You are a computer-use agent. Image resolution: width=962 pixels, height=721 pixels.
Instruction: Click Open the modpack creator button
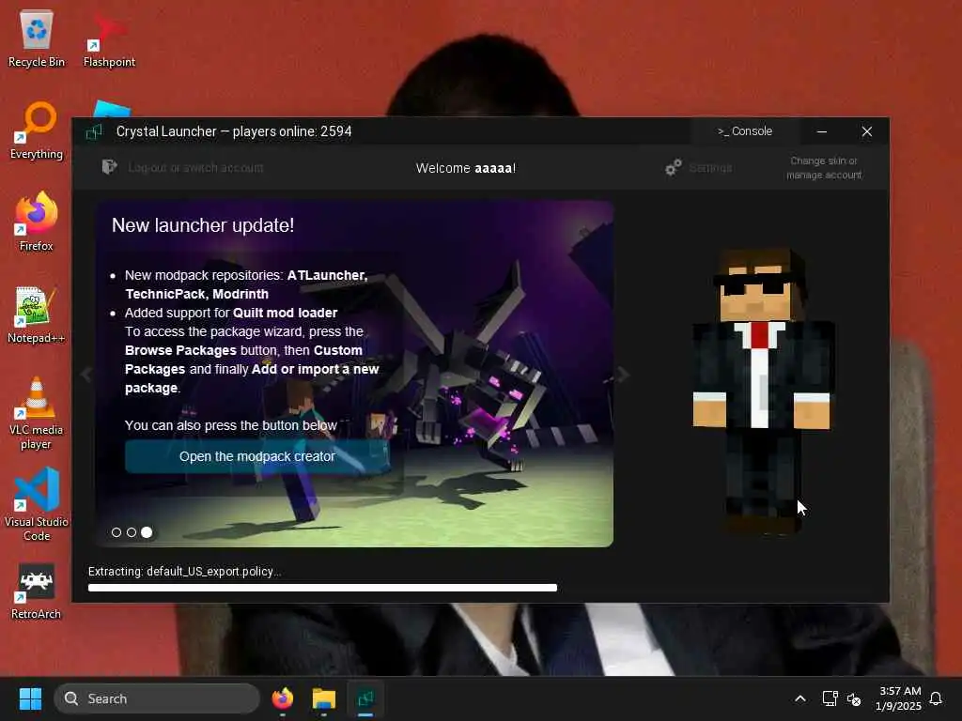tap(257, 456)
